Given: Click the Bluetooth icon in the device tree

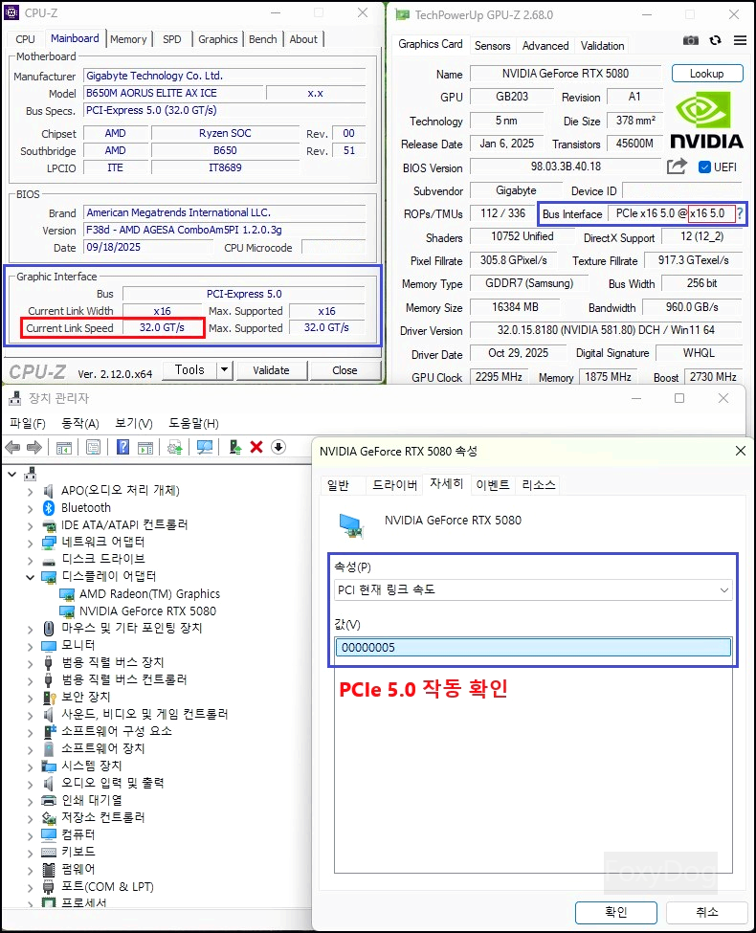Looking at the screenshot, I should [x=49, y=507].
